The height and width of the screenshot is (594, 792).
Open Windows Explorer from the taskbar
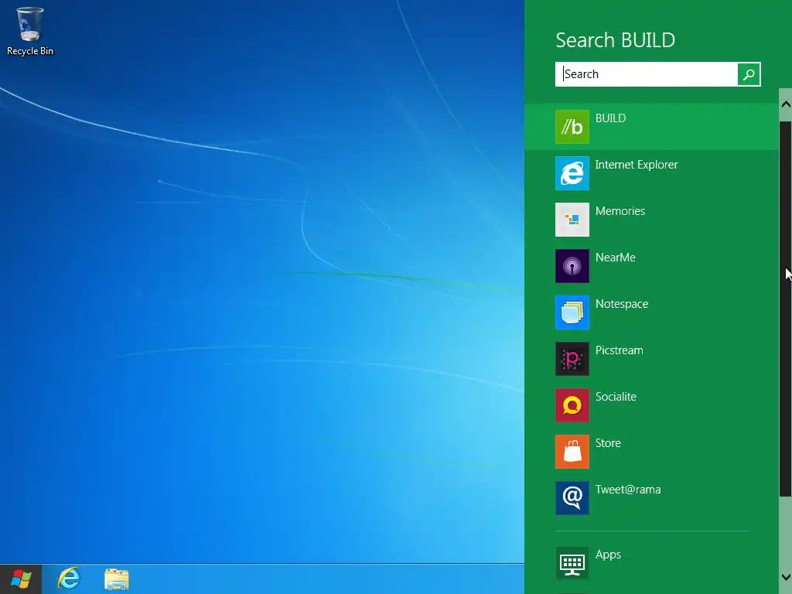click(x=117, y=579)
